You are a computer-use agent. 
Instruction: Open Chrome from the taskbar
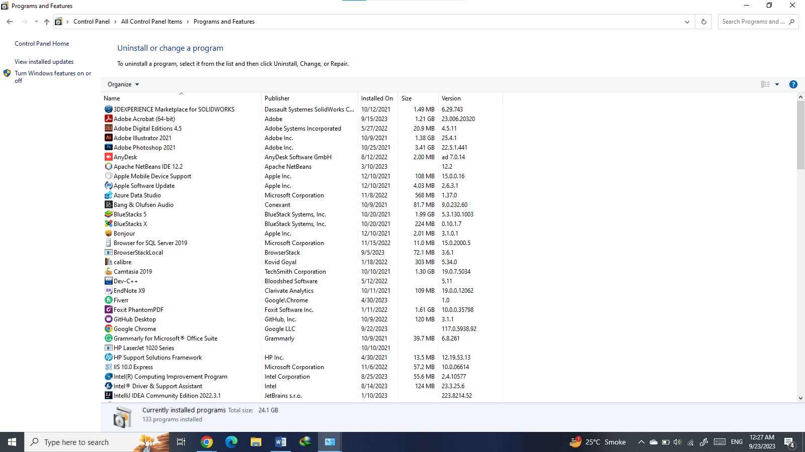207,442
